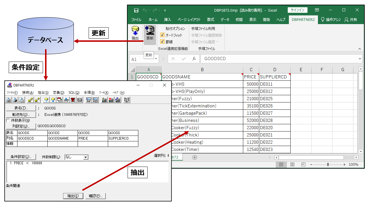
Task: Toggle the オートフィット checkbox
Action: pos(162,35)
